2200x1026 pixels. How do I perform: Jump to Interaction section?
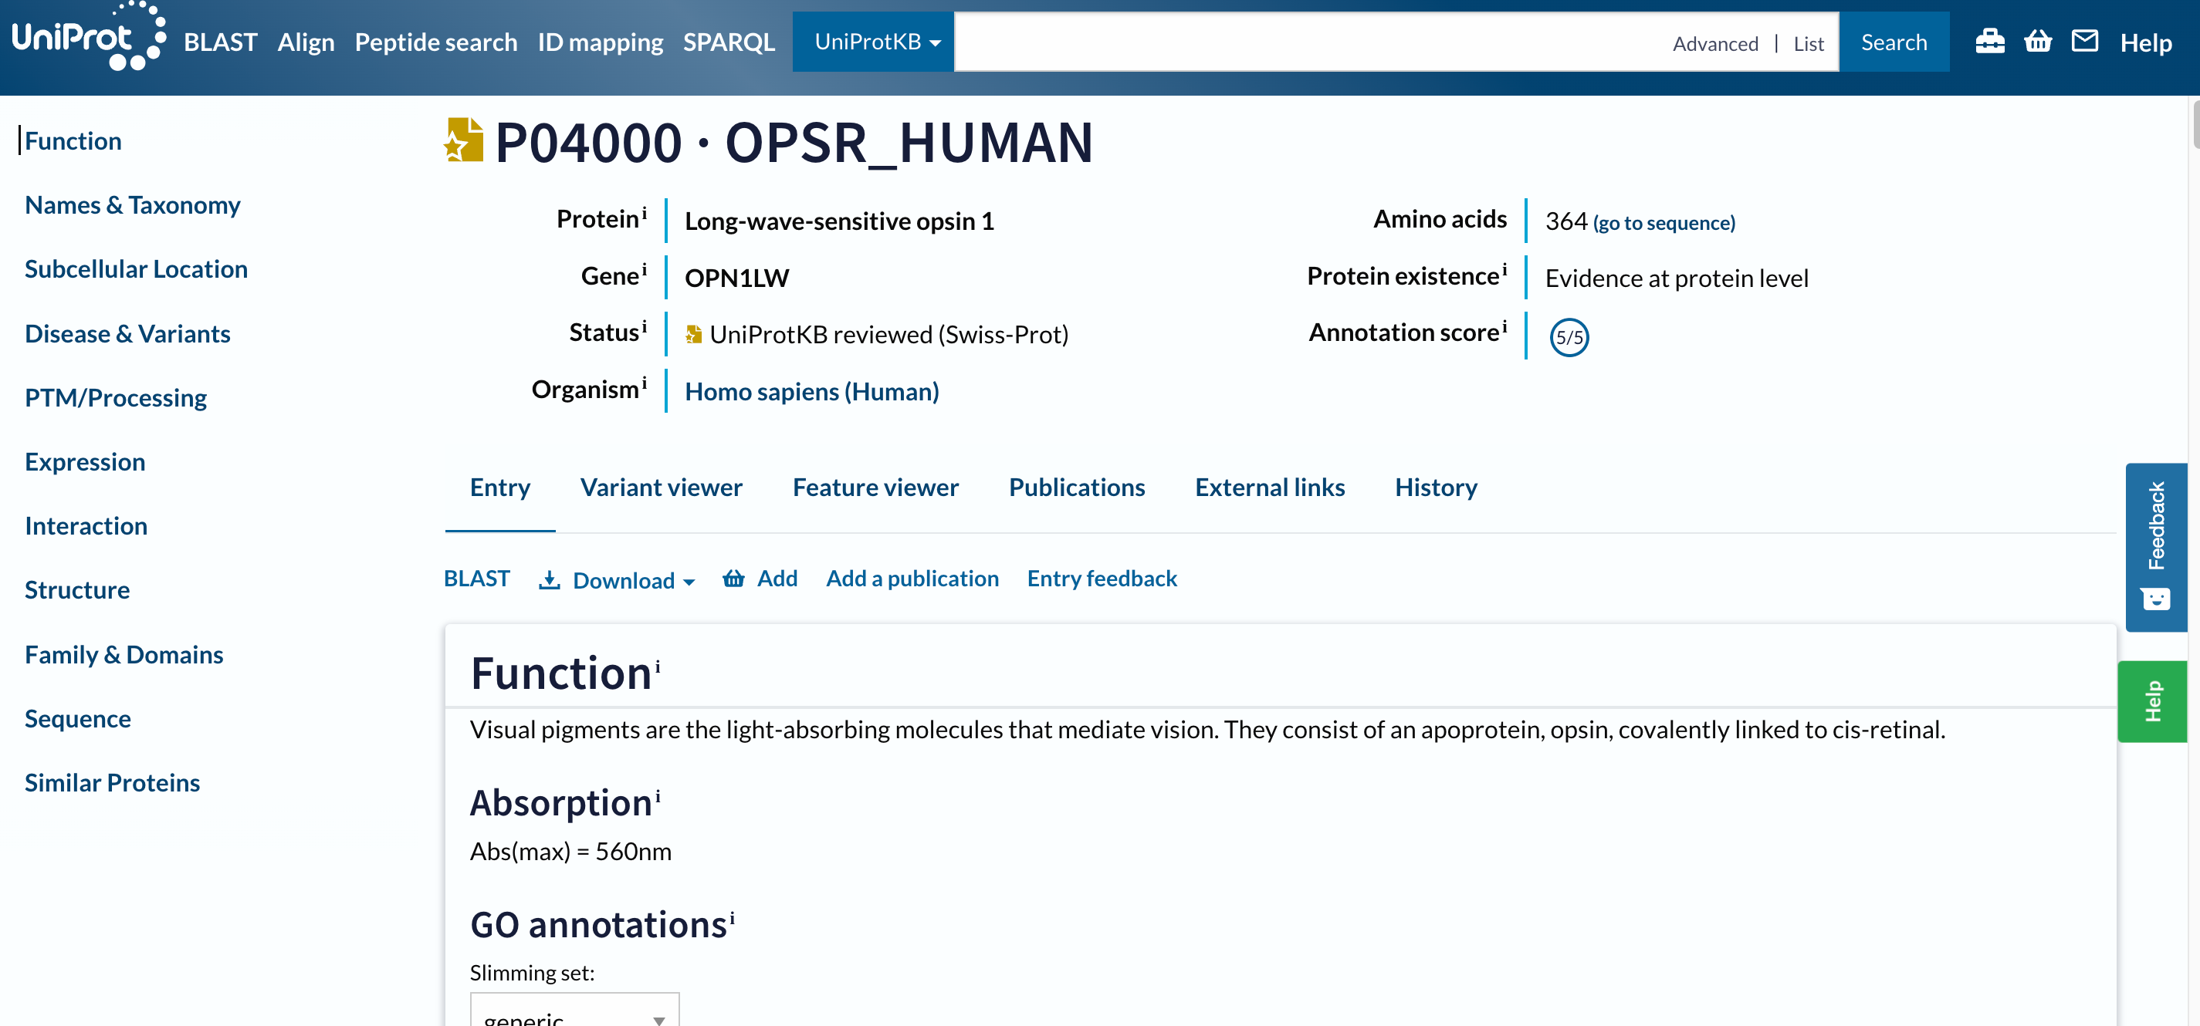pyautogui.click(x=86, y=526)
